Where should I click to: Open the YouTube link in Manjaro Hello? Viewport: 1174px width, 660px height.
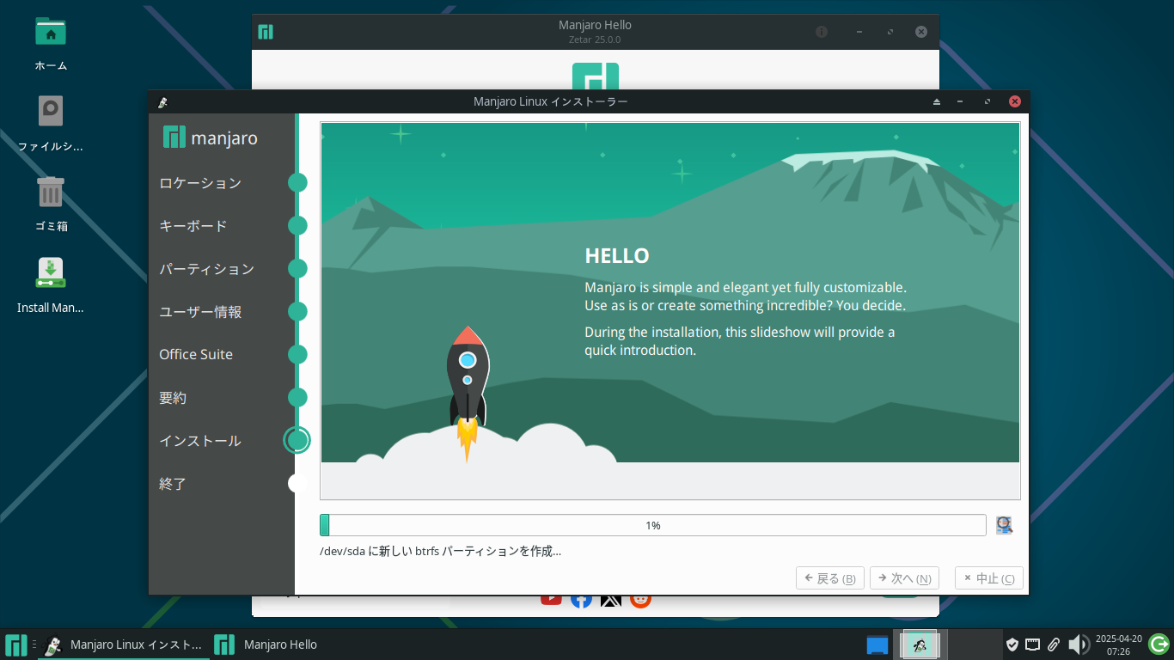551,599
